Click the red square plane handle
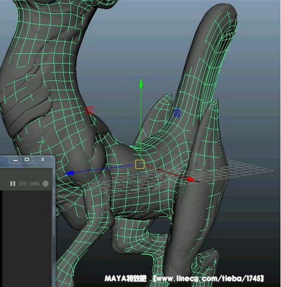Viewport: 281px width, 287px height. point(90,110)
